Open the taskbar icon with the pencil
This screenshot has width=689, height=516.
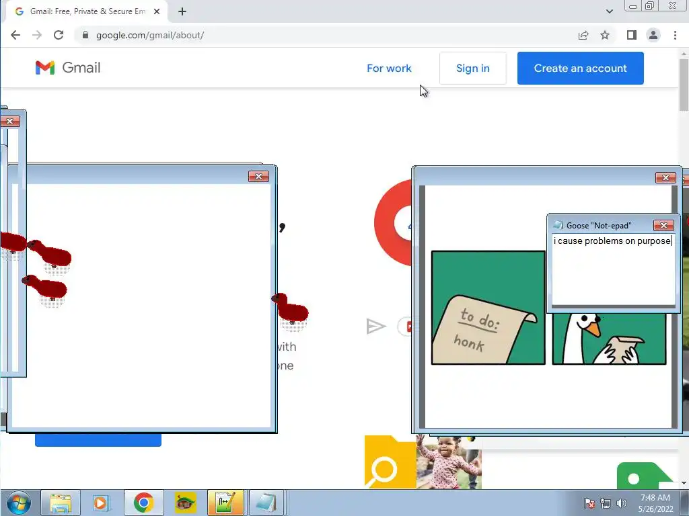(x=225, y=503)
